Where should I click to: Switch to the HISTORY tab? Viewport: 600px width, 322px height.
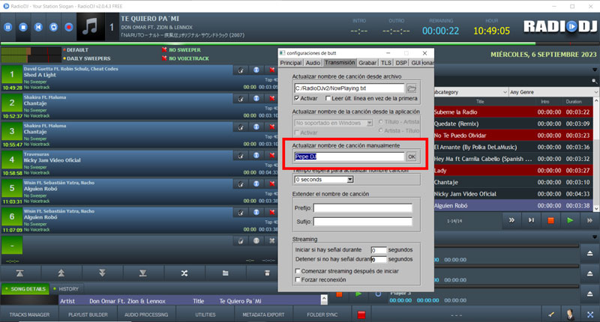pos(66,289)
